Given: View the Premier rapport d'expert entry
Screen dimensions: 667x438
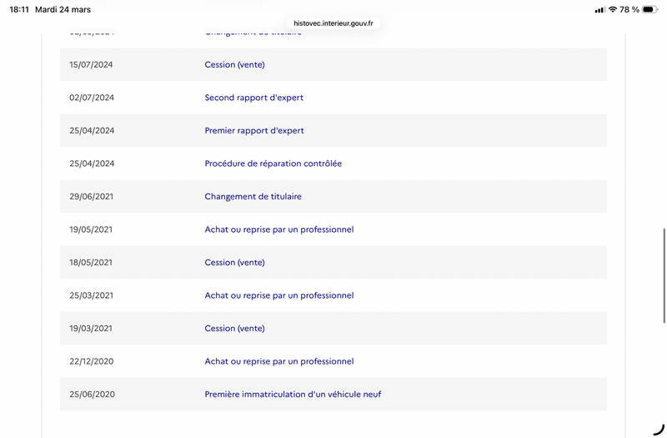Looking at the screenshot, I should (253, 130).
